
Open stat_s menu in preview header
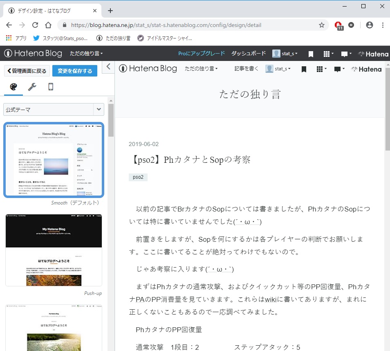[x=278, y=68]
